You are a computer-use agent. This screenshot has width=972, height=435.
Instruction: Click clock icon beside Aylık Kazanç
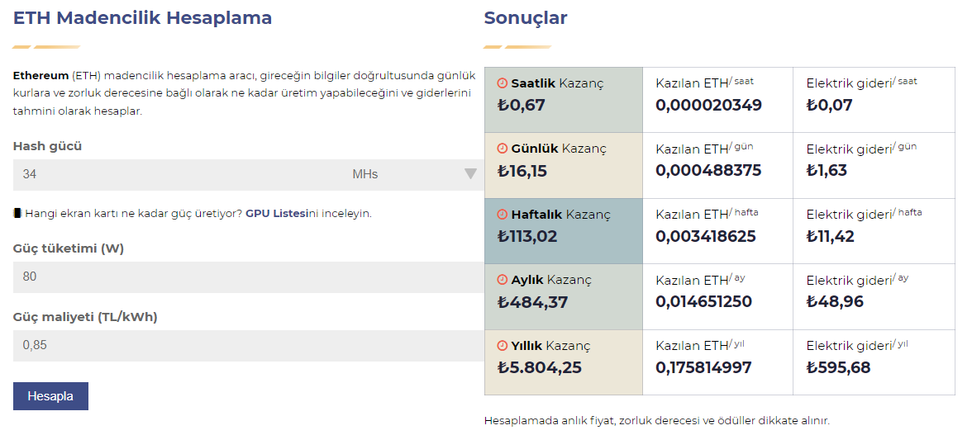(x=502, y=281)
